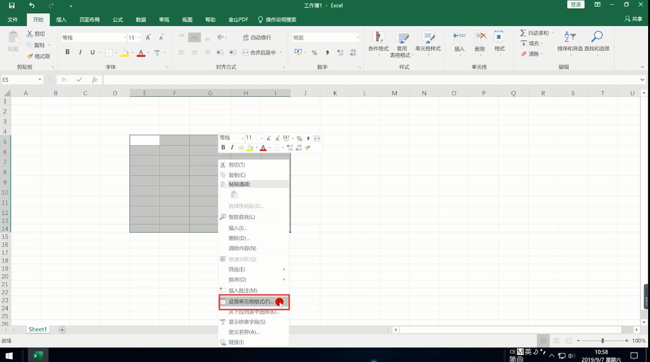Click comma style in ribbon

pyautogui.click(x=327, y=53)
